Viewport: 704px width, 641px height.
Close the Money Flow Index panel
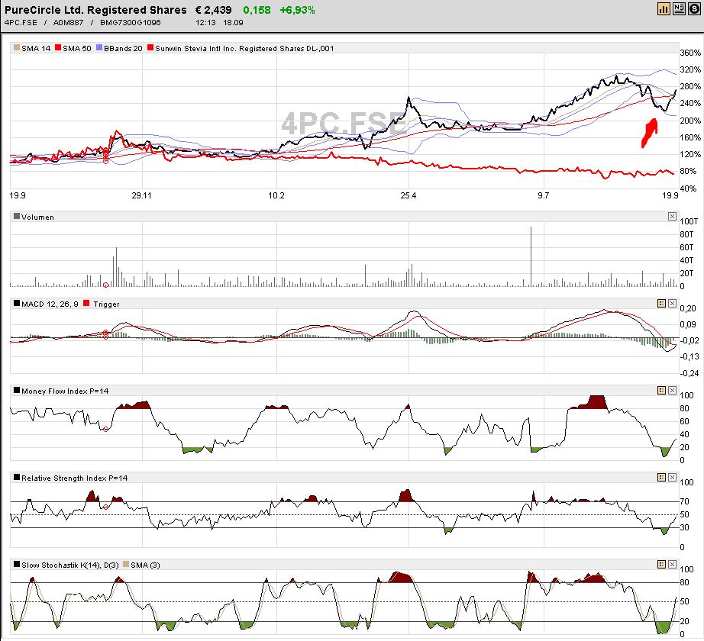[x=672, y=390]
